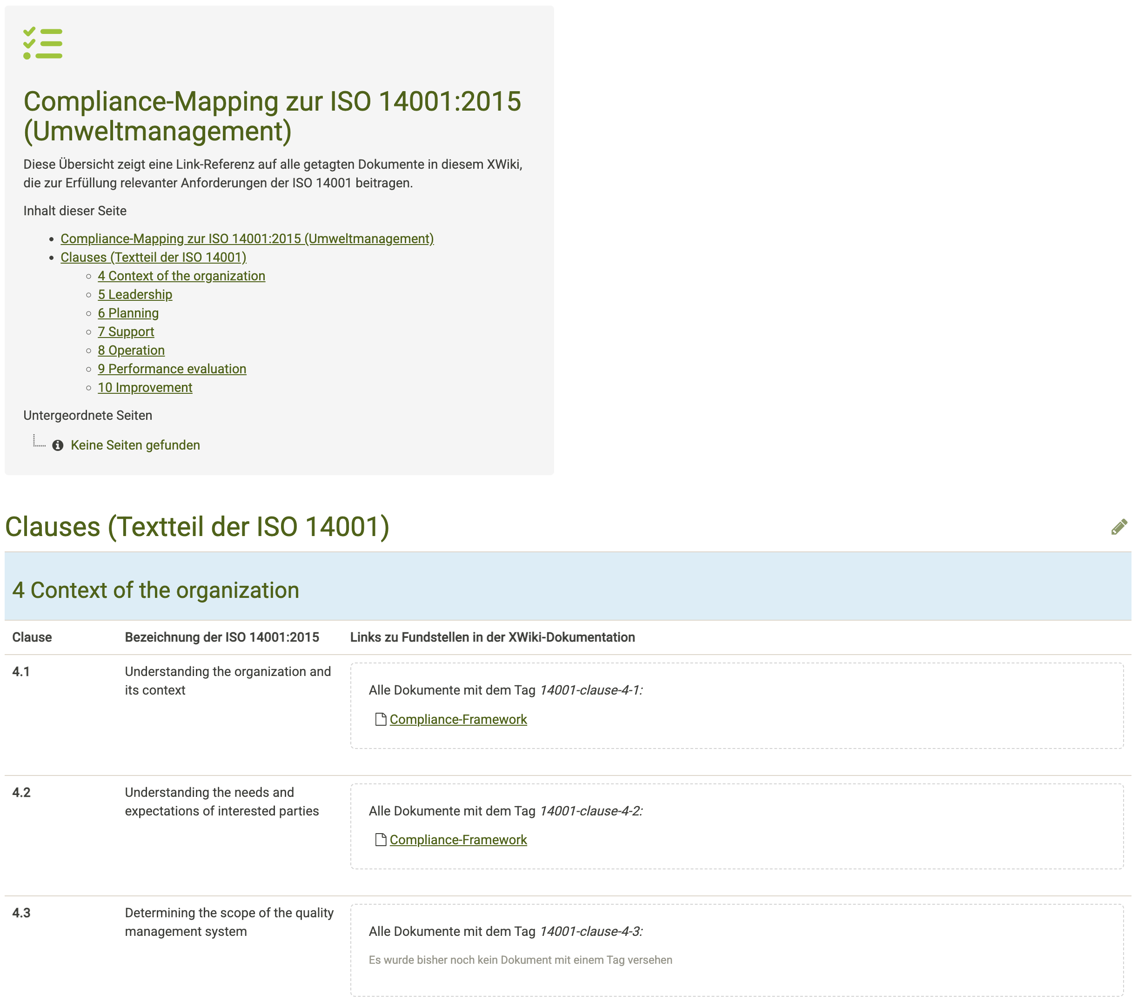Navigate to '6 Planning' contents entry

[x=128, y=313]
